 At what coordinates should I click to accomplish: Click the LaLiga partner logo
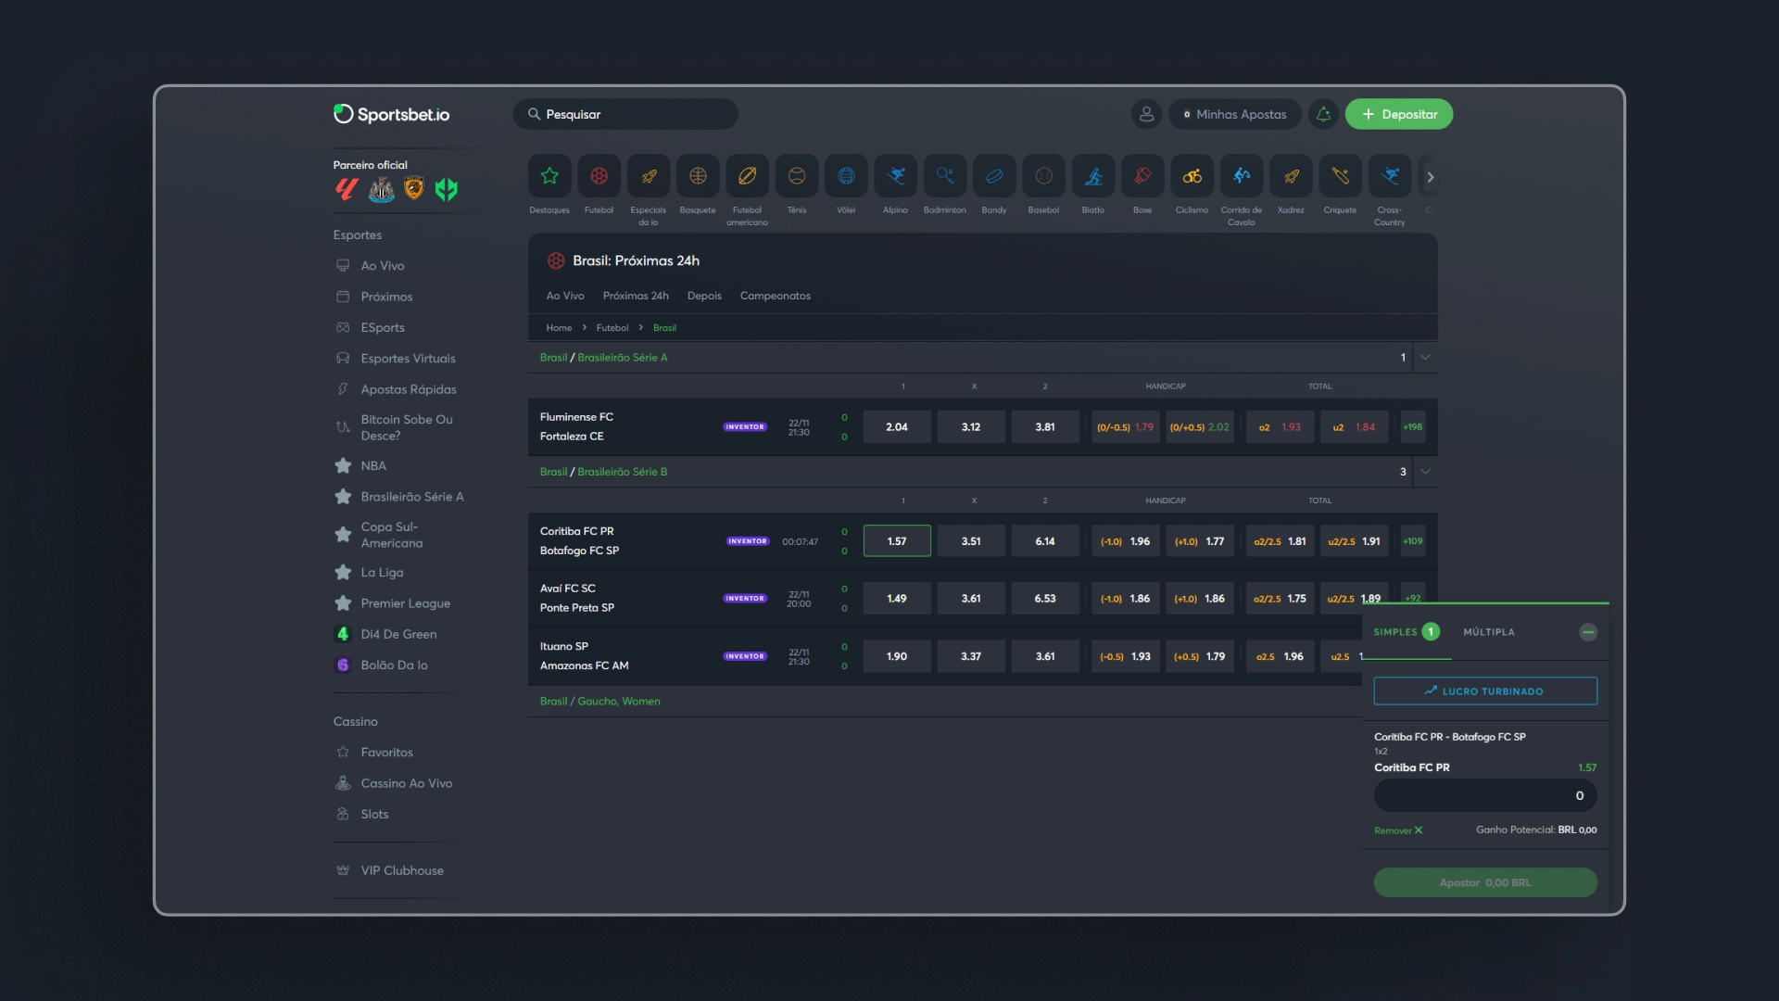click(x=347, y=189)
